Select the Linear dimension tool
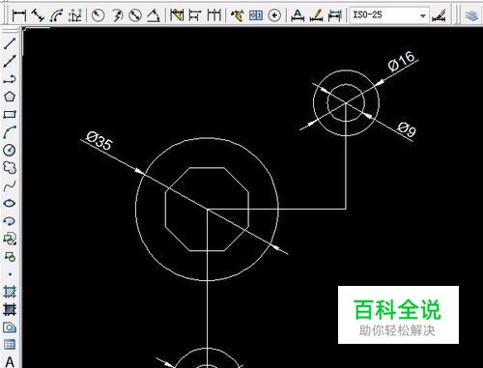The height and width of the screenshot is (368, 483). pos(18,15)
